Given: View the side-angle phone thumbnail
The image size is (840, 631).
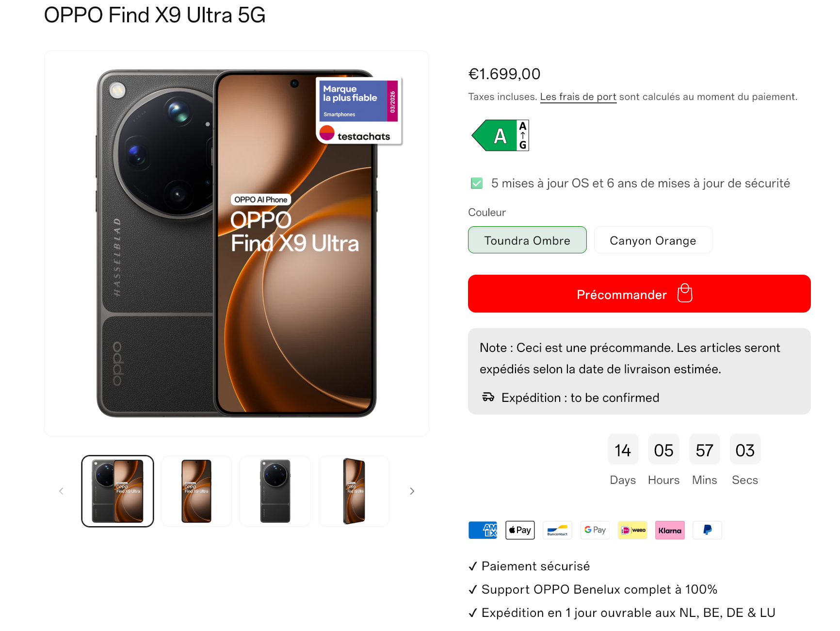Looking at the screenshot, I should [x=354, y=491].
